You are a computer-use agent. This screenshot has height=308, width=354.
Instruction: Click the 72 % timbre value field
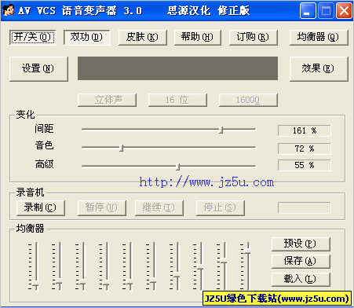pos(305,148)
